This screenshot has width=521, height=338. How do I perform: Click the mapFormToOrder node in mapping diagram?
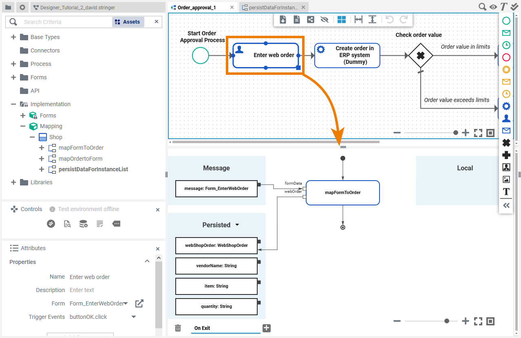[342, 192]
